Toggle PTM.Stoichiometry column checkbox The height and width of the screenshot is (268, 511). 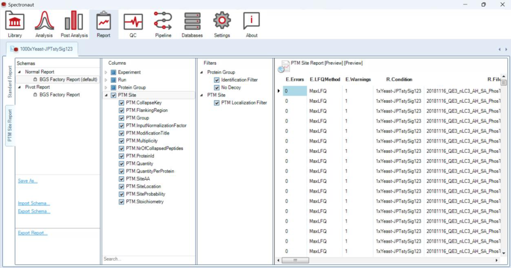click(122, 202)
